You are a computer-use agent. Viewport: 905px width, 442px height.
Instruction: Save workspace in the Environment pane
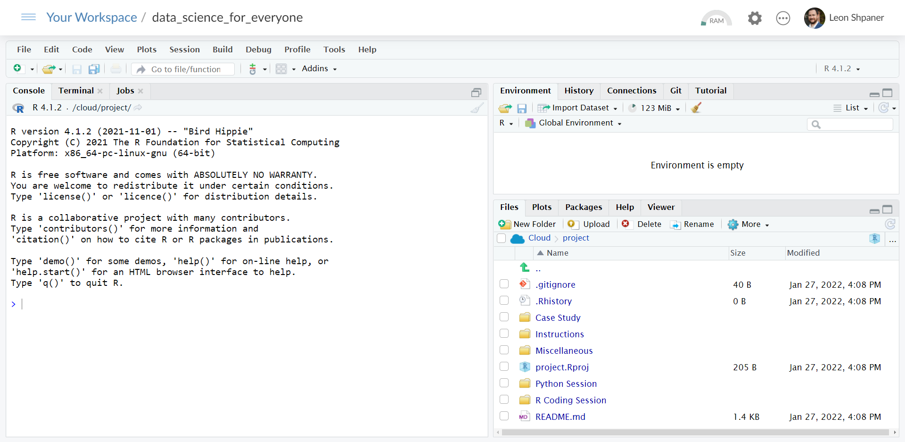[x=522, y=108]
